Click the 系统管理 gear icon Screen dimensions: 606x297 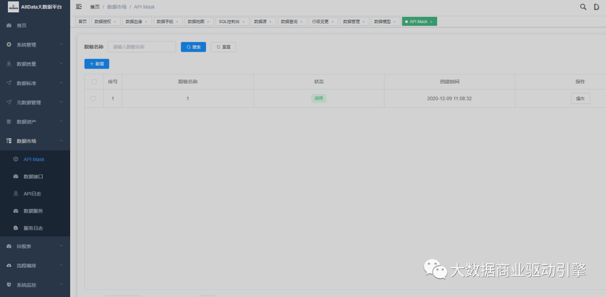coord(8,44)
